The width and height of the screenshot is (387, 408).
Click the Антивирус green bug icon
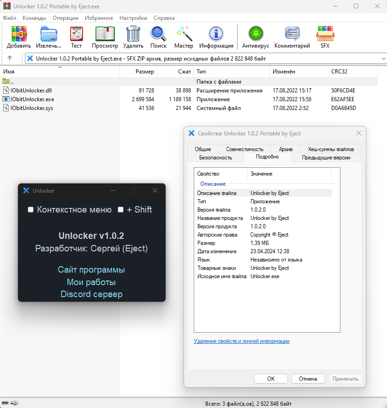[x=256, y=34]
